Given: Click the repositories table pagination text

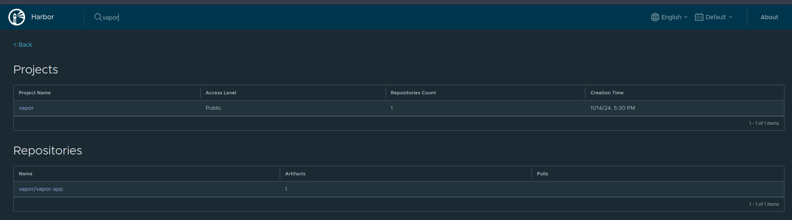Looking at the screenshot, I should click(764, 204).
